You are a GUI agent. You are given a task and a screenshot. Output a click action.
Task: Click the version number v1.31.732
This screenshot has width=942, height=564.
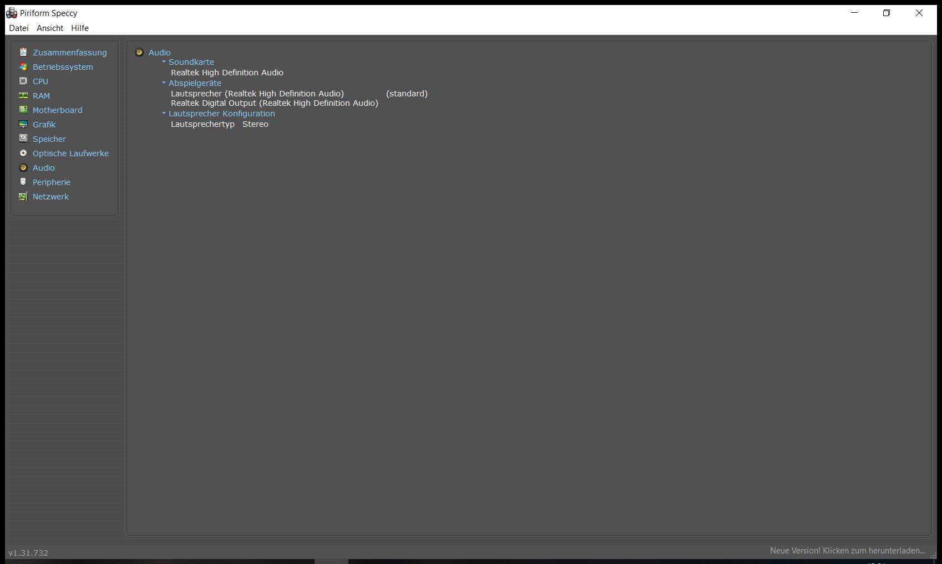tap(28, 553)
